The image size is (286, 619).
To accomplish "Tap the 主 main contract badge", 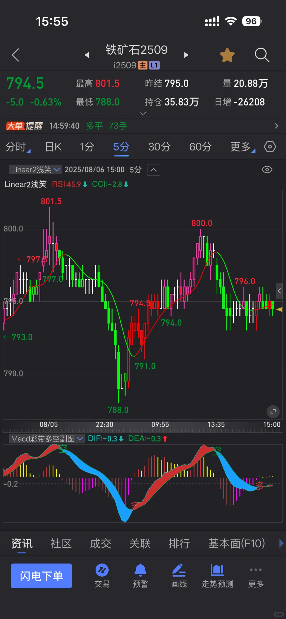I will (x=143, y=65).
